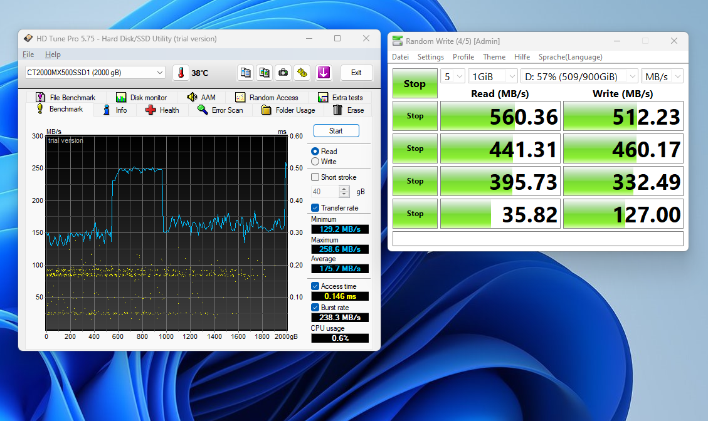
Task: Open the Error Scan tab
Action: [x=220, y=110]
